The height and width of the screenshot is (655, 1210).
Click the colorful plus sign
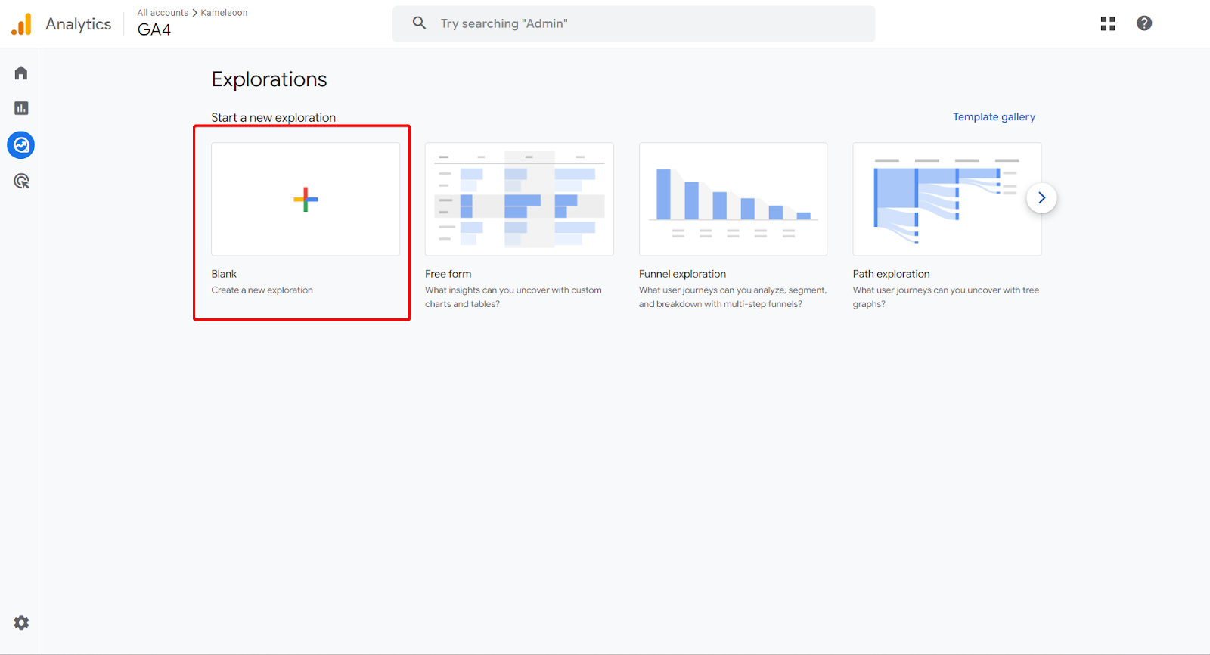pos(306,200)
